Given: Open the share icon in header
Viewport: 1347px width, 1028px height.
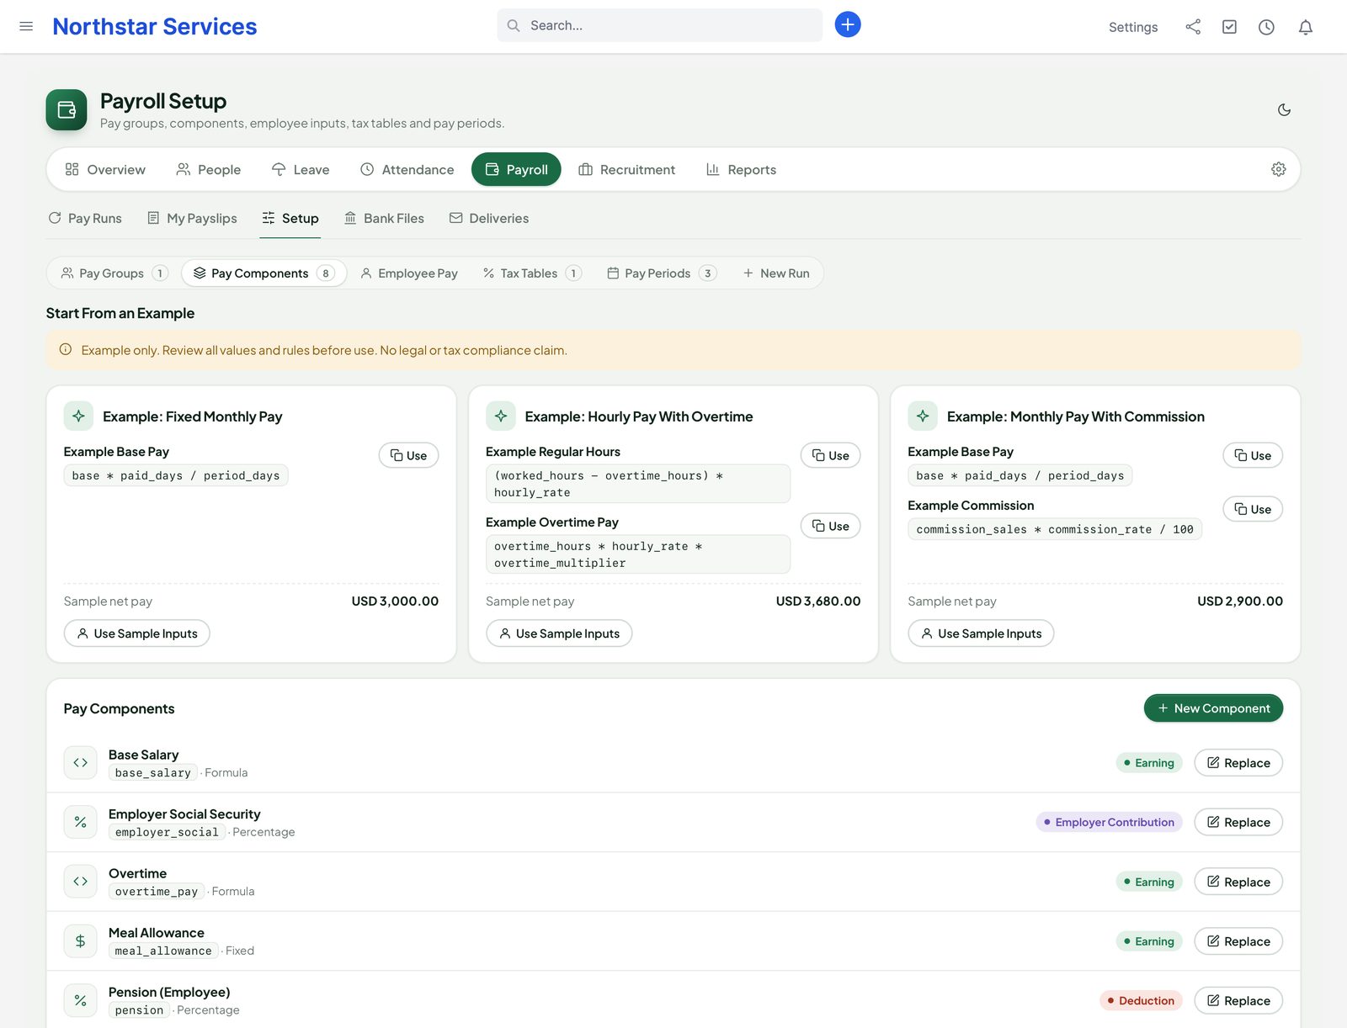Looking at the screenshot, I should click(1193, 27).
